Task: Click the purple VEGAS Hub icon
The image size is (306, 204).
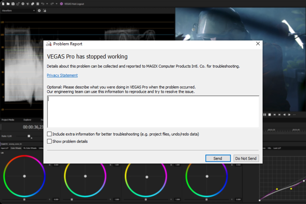Action: coord(62,4)
